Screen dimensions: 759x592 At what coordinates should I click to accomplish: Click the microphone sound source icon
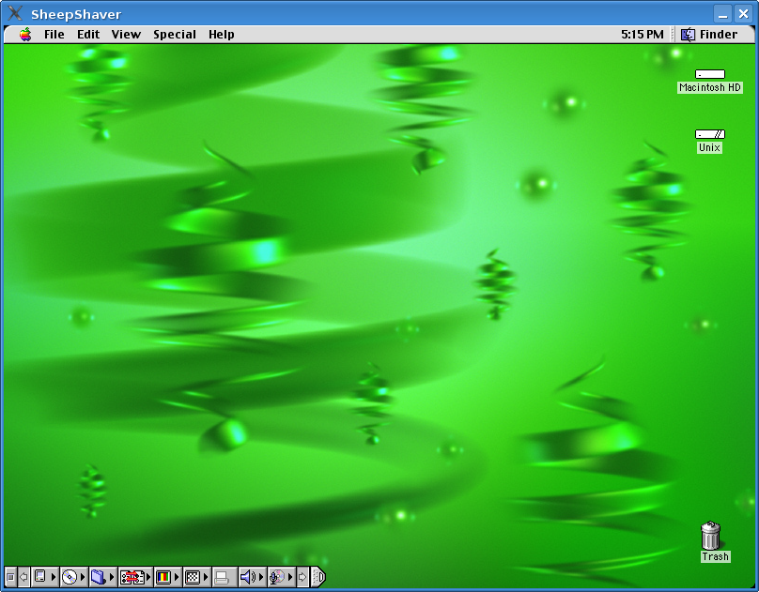[x=277, y=577]
